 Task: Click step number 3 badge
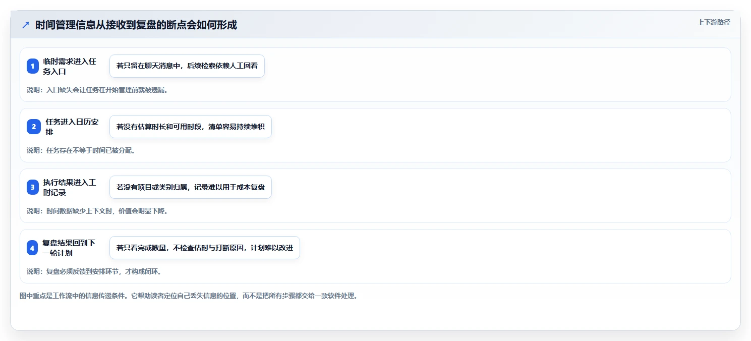pyautogui.click(x=33, y=187)
